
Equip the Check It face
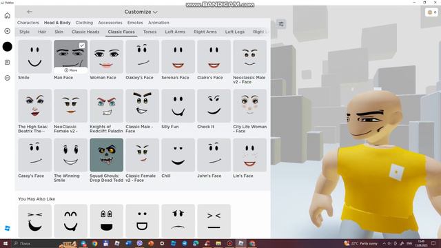(214, 105)
